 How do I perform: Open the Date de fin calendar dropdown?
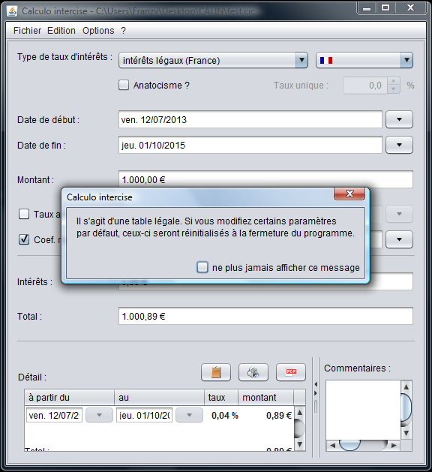[399, 145]
